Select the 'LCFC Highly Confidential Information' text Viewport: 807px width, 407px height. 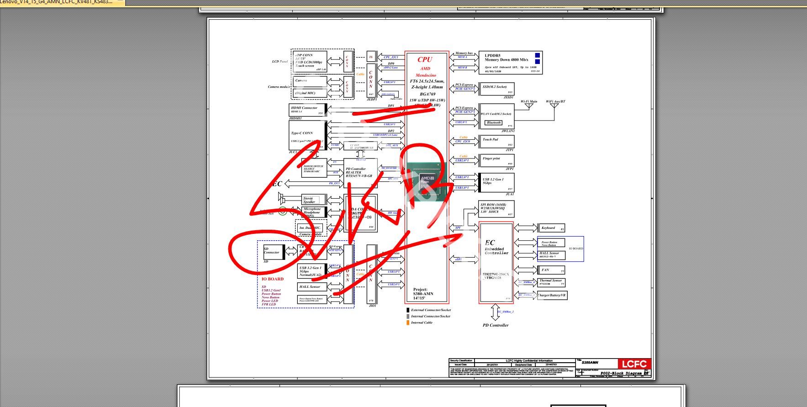(529, 360)
